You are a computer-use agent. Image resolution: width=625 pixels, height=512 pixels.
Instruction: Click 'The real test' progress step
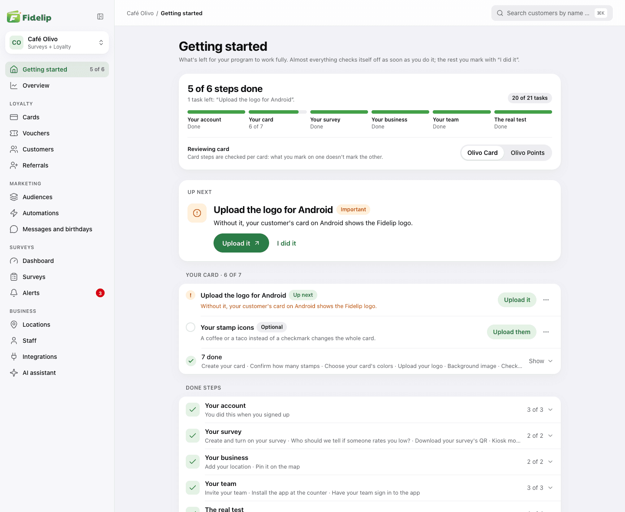[x=523, y=120]
